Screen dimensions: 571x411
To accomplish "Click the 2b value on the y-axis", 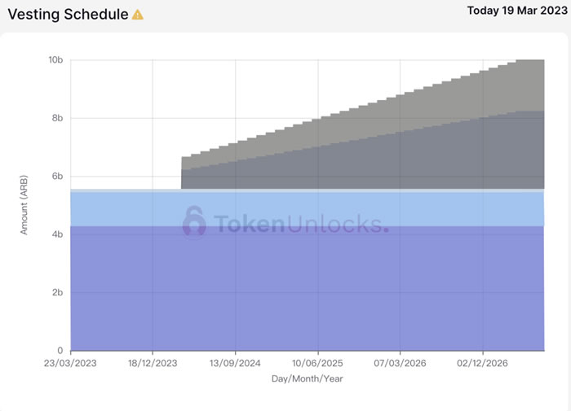I will (x=59, y=293).
